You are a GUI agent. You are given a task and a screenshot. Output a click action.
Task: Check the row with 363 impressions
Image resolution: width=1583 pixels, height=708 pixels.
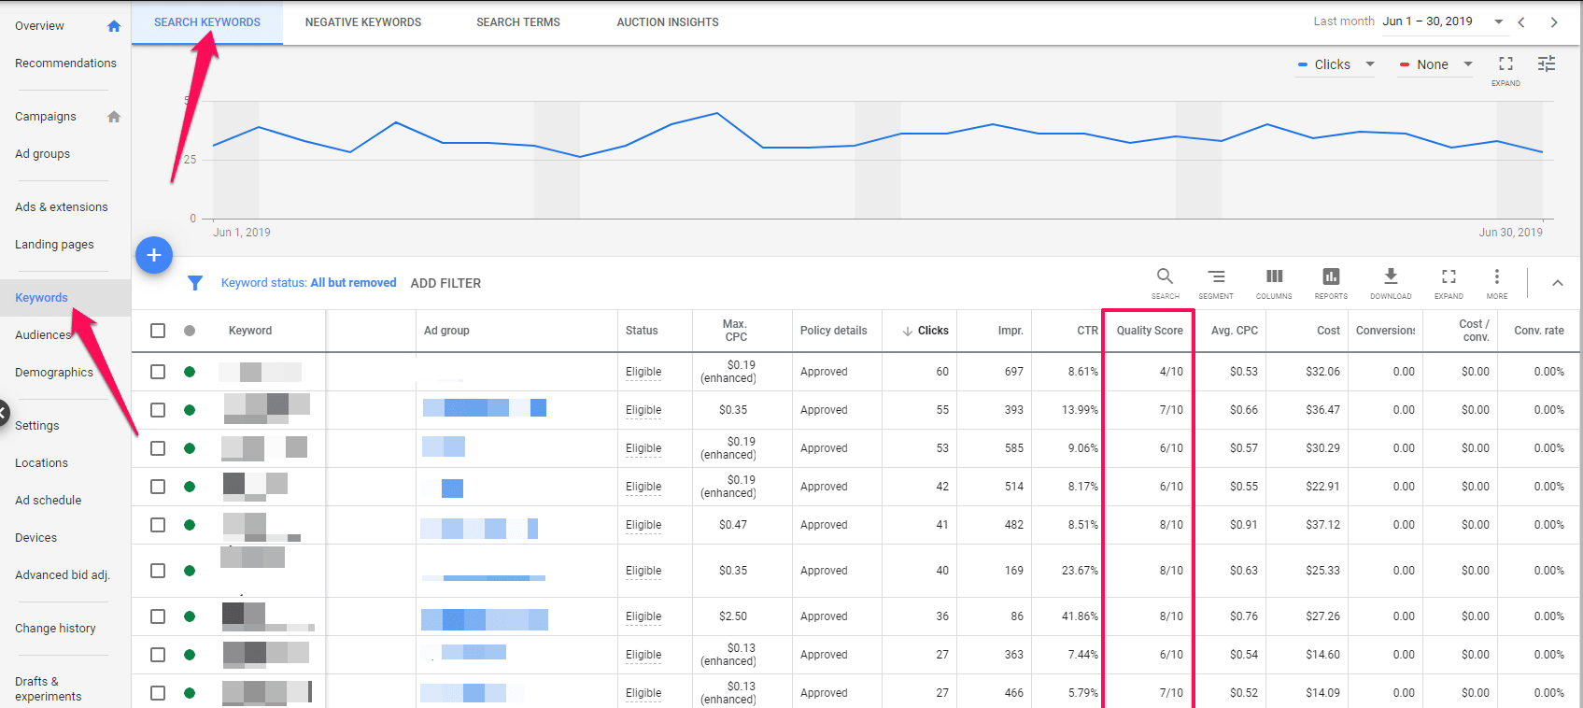pos(158,655)
